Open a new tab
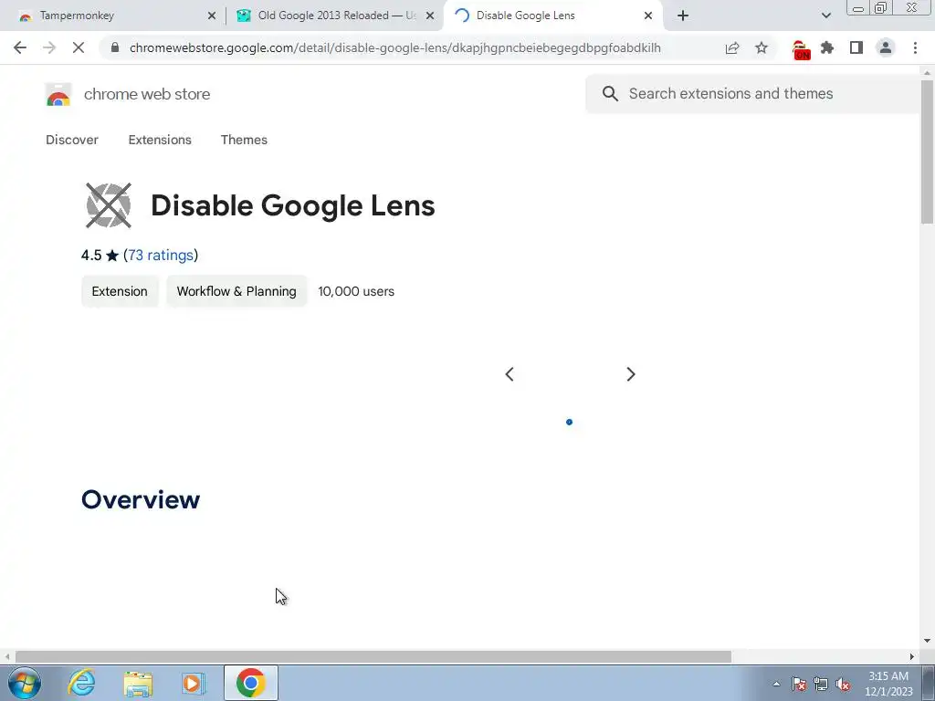The image size is (935, 701). click(x=683, y=16)
